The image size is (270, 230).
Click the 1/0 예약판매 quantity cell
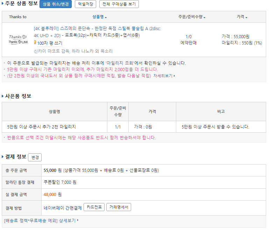(x=189, y=40)
